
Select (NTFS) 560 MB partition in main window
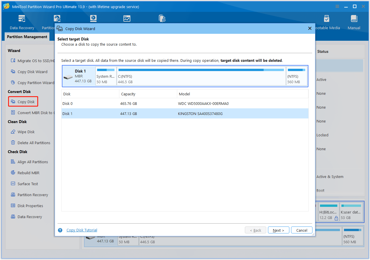[352, 236]
